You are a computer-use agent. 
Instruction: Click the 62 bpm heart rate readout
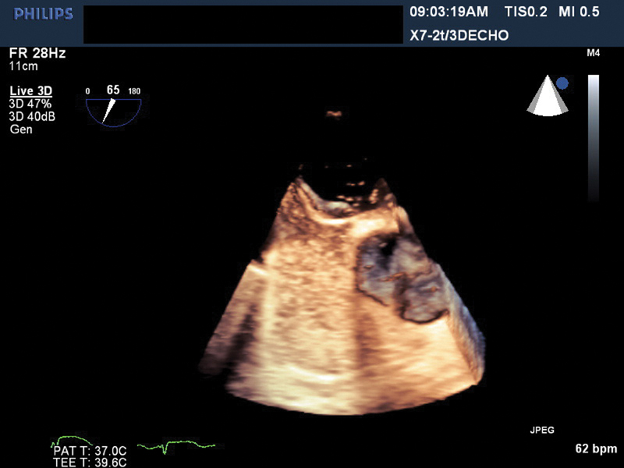593,449
